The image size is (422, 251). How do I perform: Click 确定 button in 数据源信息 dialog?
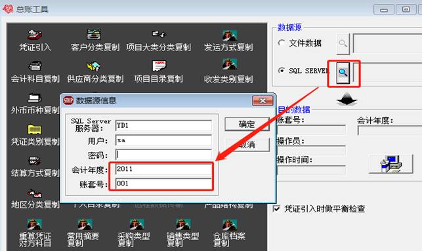(247, 124)
